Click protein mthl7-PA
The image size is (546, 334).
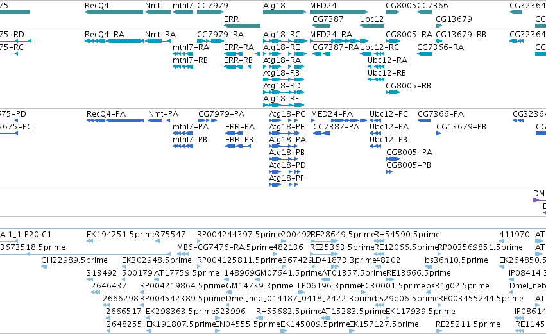click(x=183, y=133)
